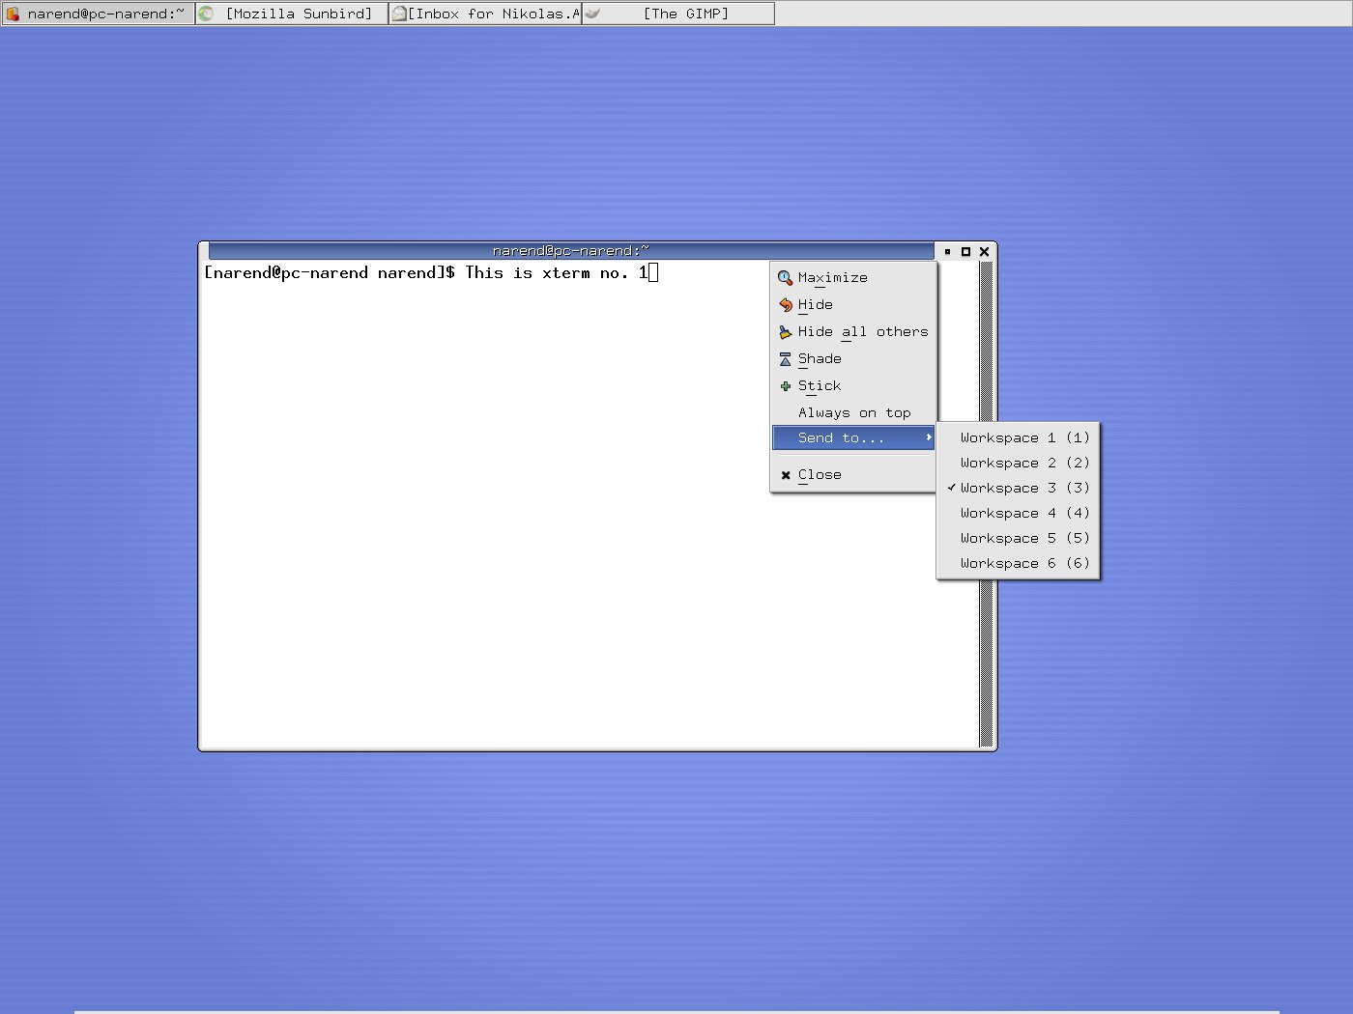Expand the Send to... submenu arrow
1353x1014 pixels.
[x=929, y=438]
